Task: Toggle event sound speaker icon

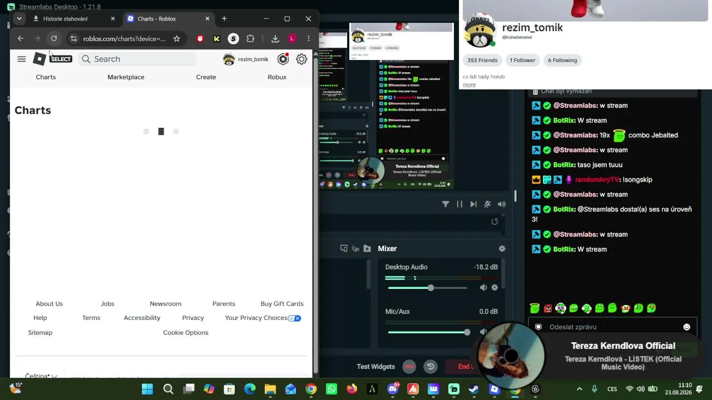Action: (501, 204)
